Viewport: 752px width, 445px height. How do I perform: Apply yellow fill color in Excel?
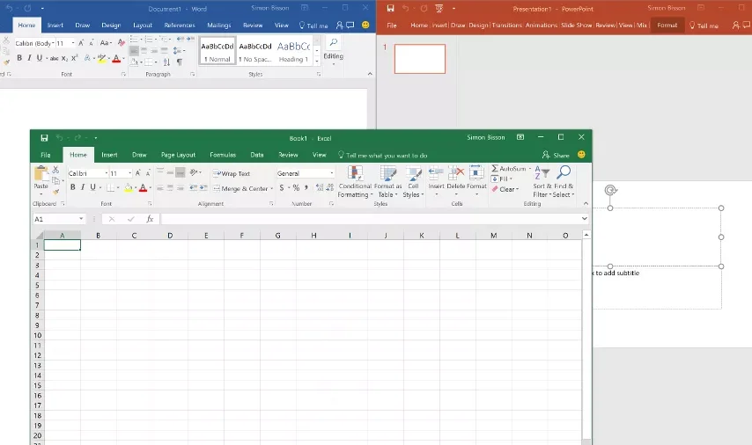[128, 188]
